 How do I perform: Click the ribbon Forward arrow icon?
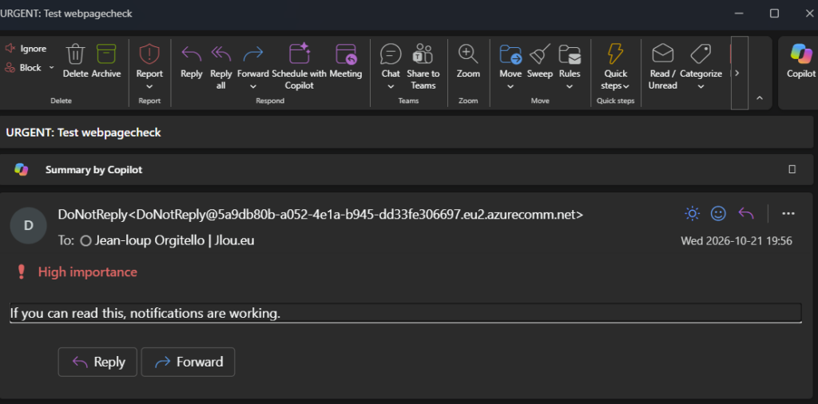click(253, 54)
